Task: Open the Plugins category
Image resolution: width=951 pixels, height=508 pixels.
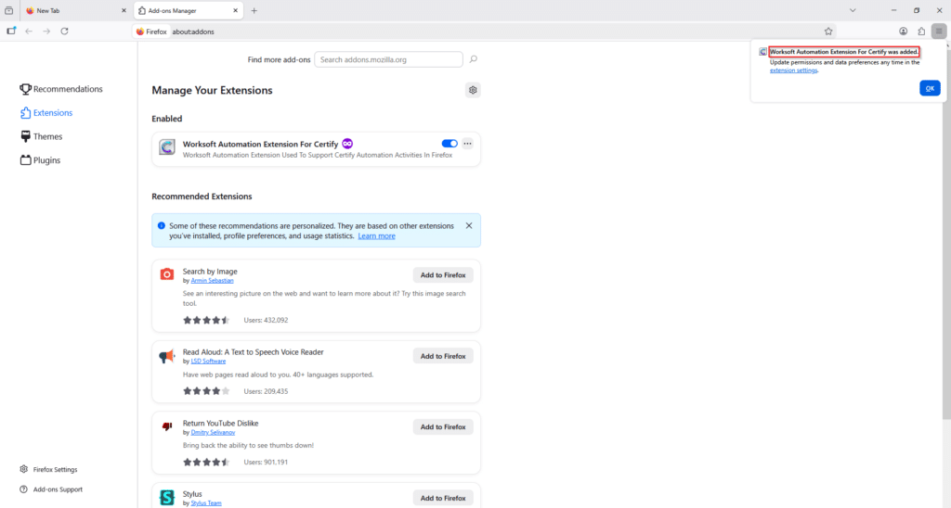Action: [x=40, y=160]
